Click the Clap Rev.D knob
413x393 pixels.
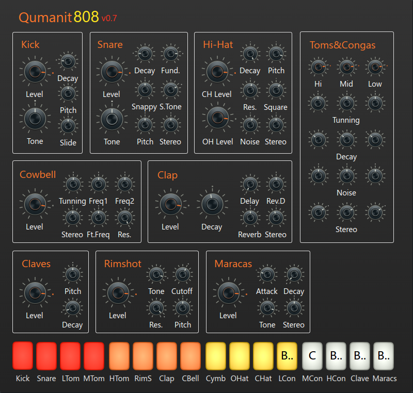(276, 184)
